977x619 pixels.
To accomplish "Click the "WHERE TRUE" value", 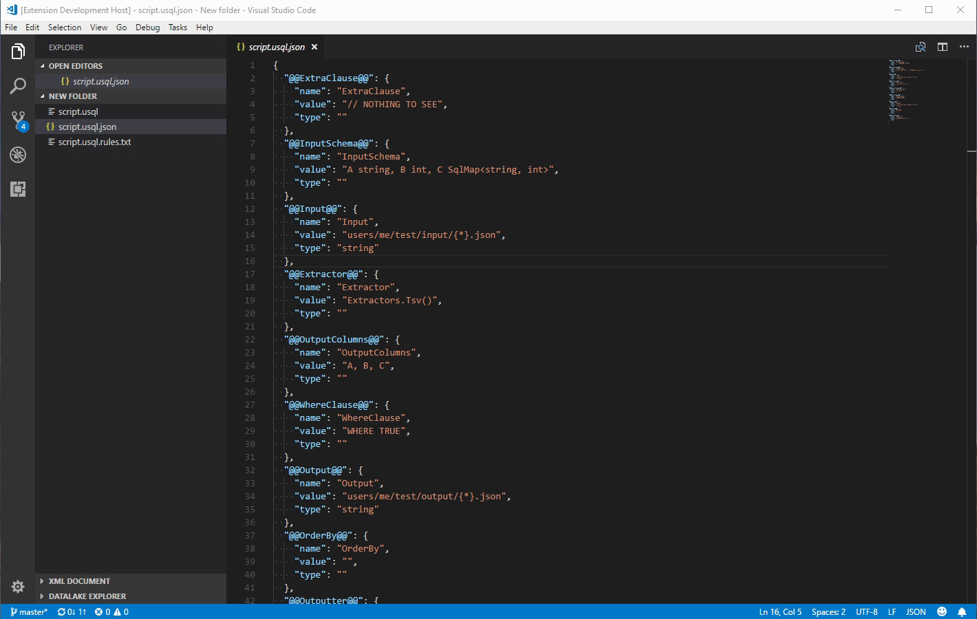I will click(374, 431).
